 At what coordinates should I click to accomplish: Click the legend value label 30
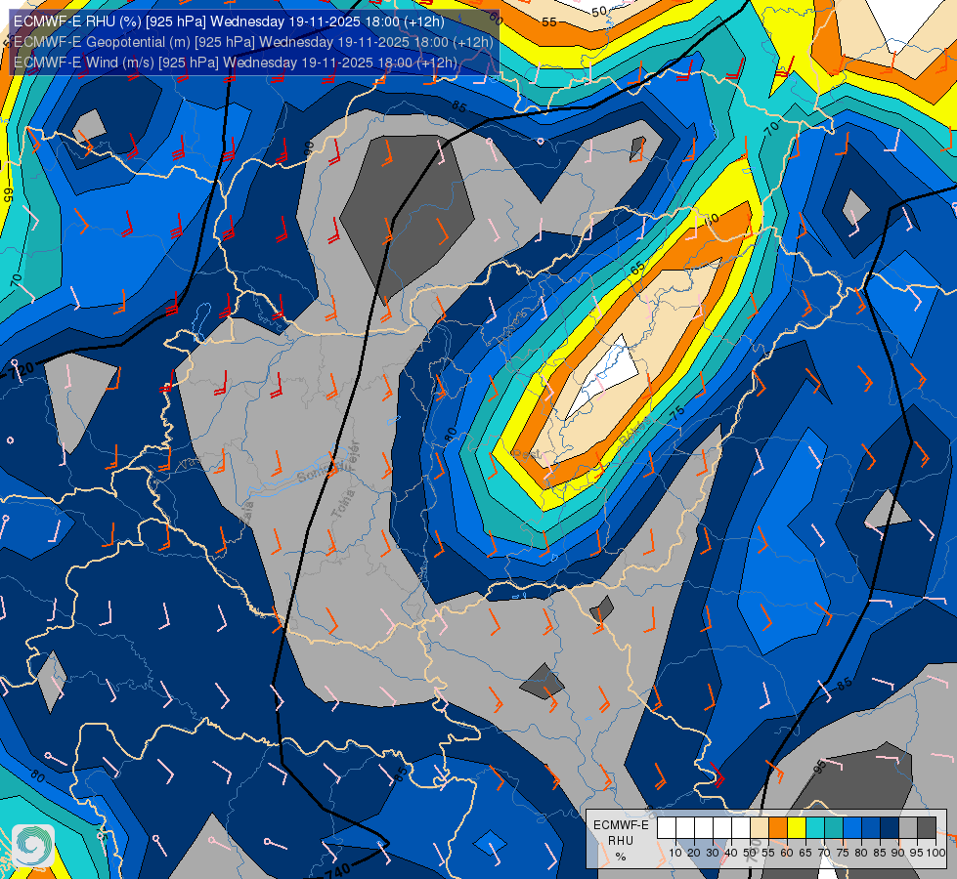tap(713, 853)
